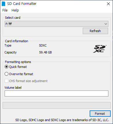Click the Type label
Image resolution: width=113 pixels, height=124 pixels.
pyautogui.click(x=8, y=45)
